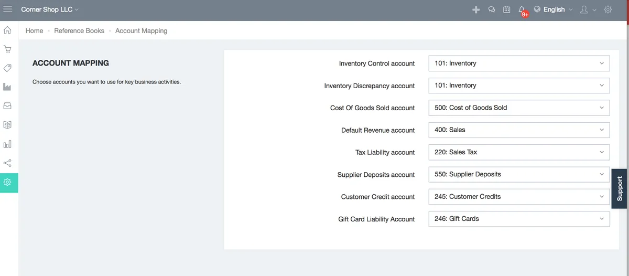Screen dimensions: 629x276
Task: Open the notifications bell icon
Action: point(522,9)
